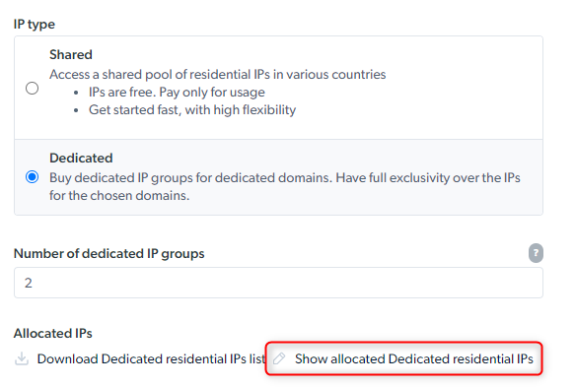Click the Shared option heading
The width and height of the screenshot is (575, 387).
[x=71, y=54]
